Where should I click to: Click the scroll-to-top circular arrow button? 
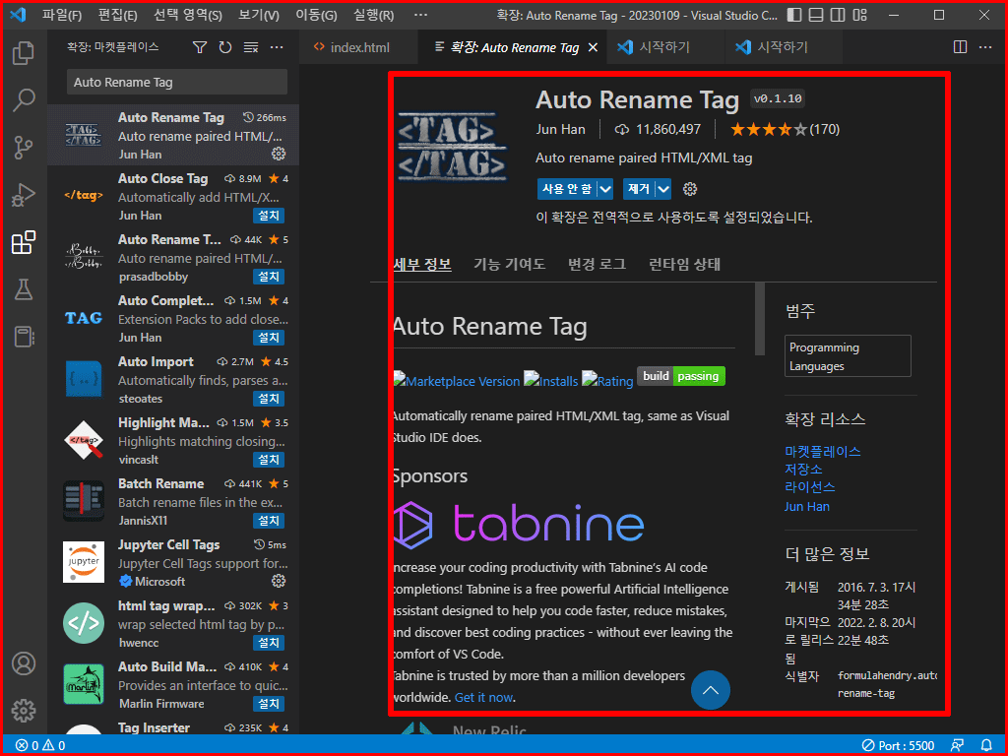[711, 690]
